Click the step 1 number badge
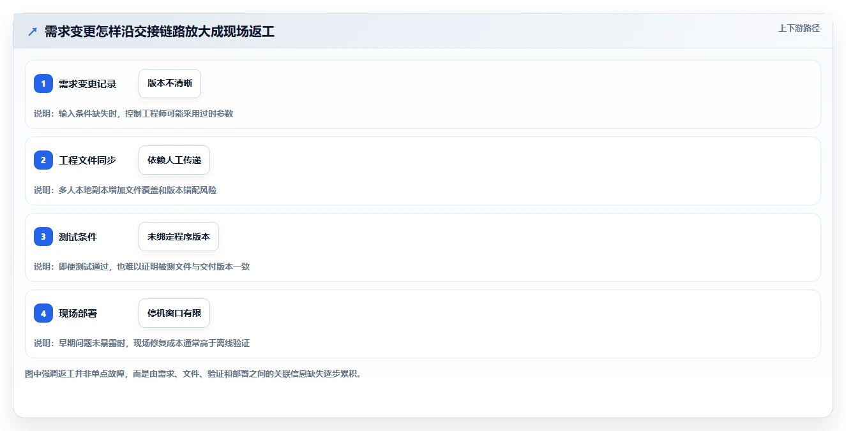 point(43,84)
